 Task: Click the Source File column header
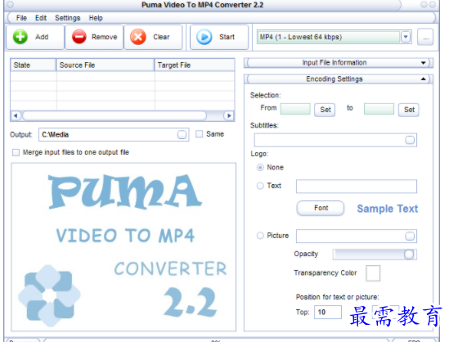coord(106,65)
